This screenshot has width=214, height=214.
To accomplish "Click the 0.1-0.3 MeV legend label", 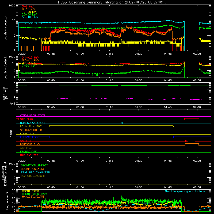I will [30, 58].
